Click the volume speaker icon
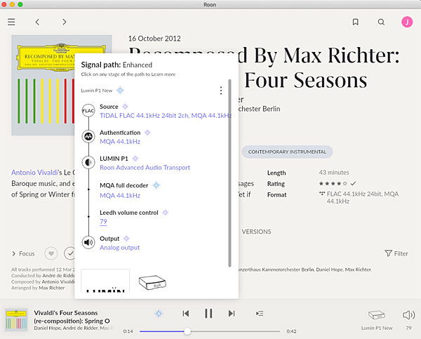The width and height of the screenshot is (421, 339). (x=408, y=315)
